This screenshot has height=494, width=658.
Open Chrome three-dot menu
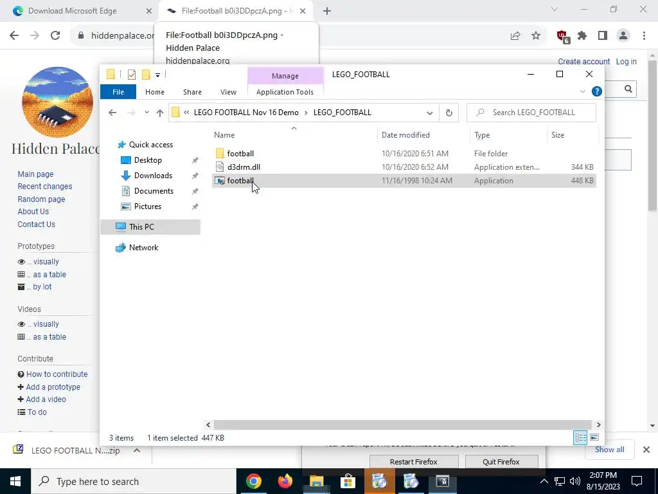click(x=644, y=36)
